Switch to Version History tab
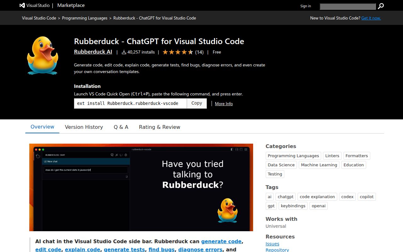 (84, 127)
